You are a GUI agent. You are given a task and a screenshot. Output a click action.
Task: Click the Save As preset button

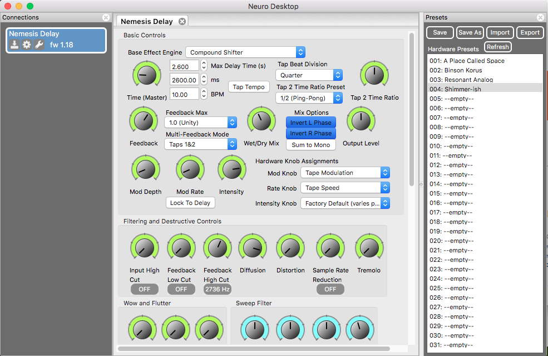[470, 32]
